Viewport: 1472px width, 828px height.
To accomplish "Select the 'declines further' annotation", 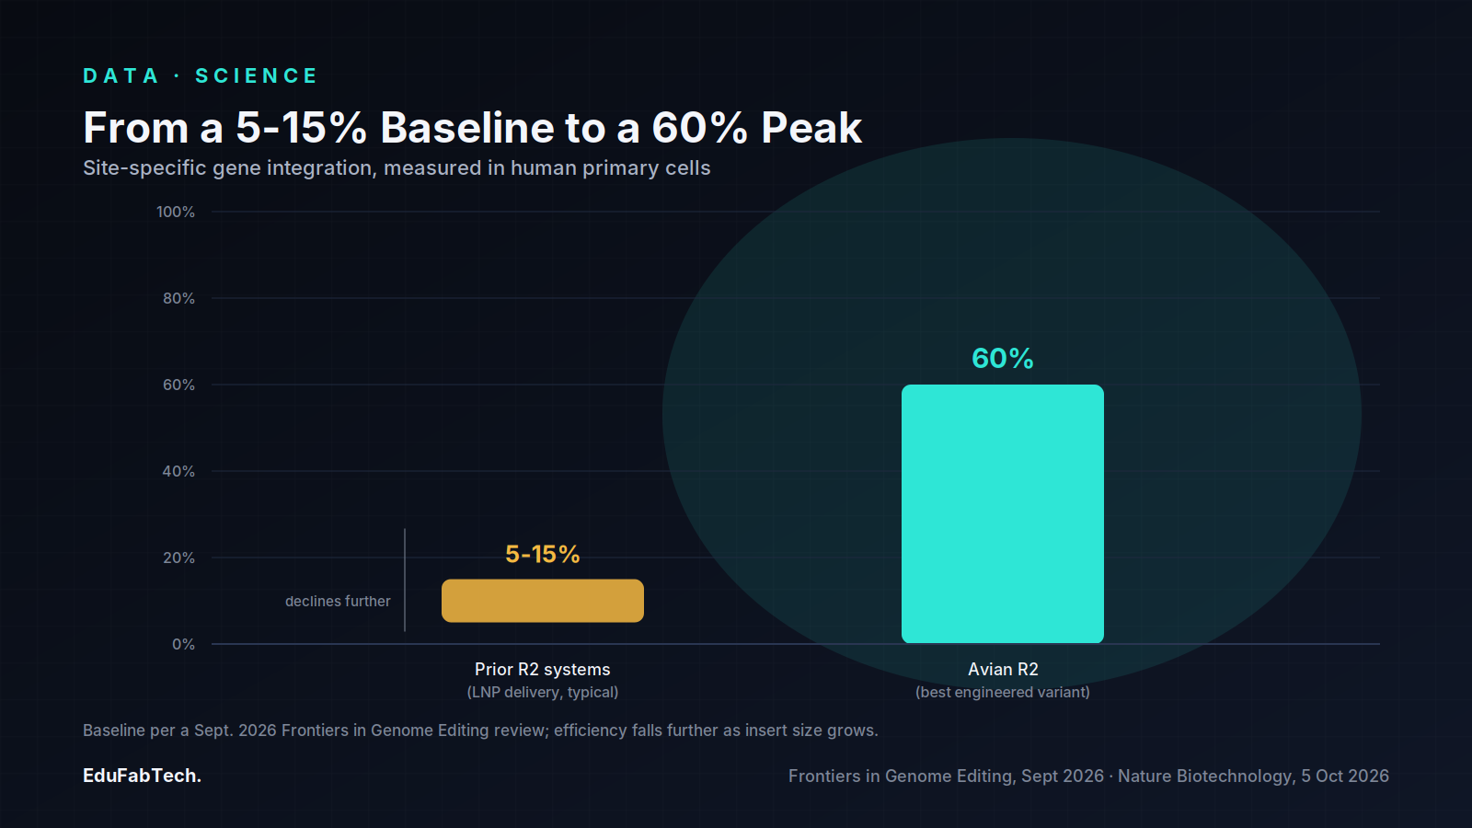I will (338, 601).
